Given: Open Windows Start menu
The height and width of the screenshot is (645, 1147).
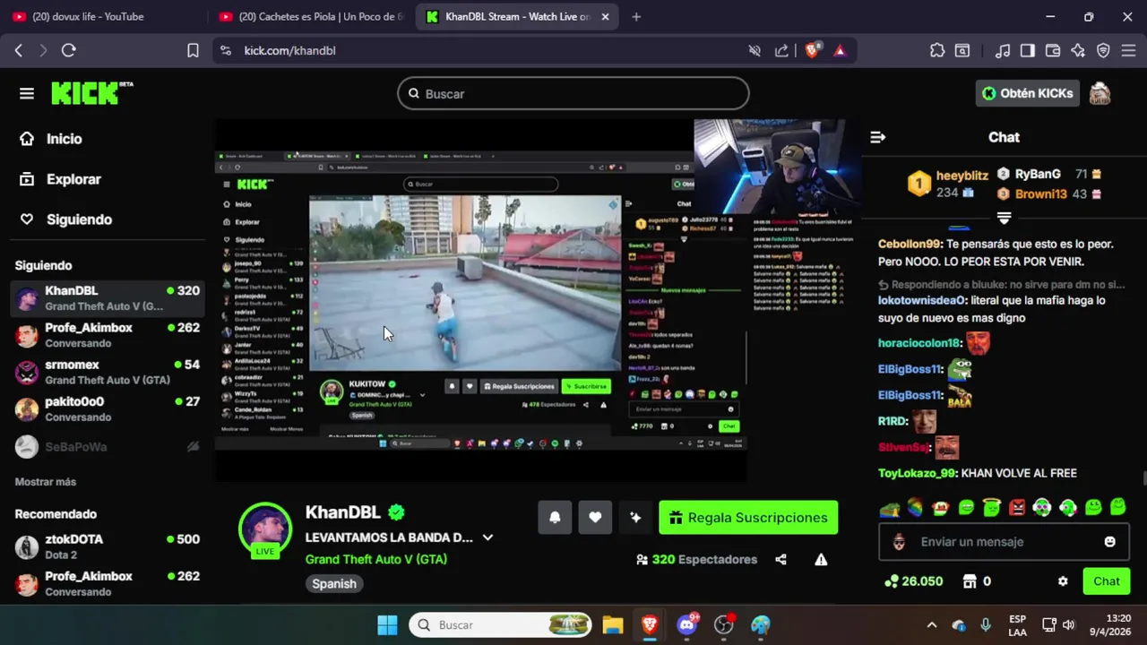Looking at the screenshot, I should [x=387, y=625].
